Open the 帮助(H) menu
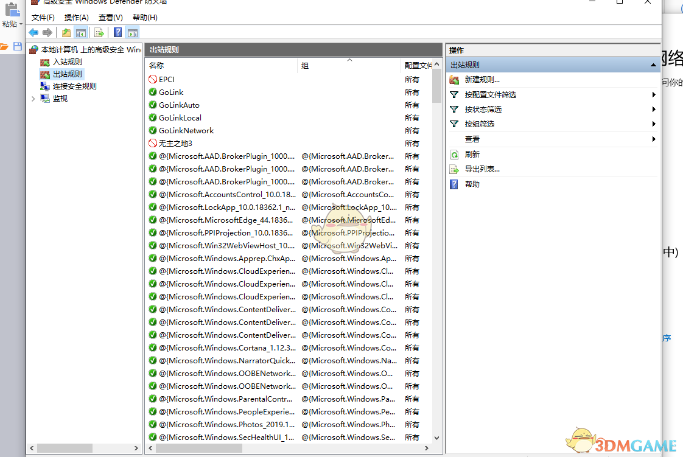 (x=145, y=18)
